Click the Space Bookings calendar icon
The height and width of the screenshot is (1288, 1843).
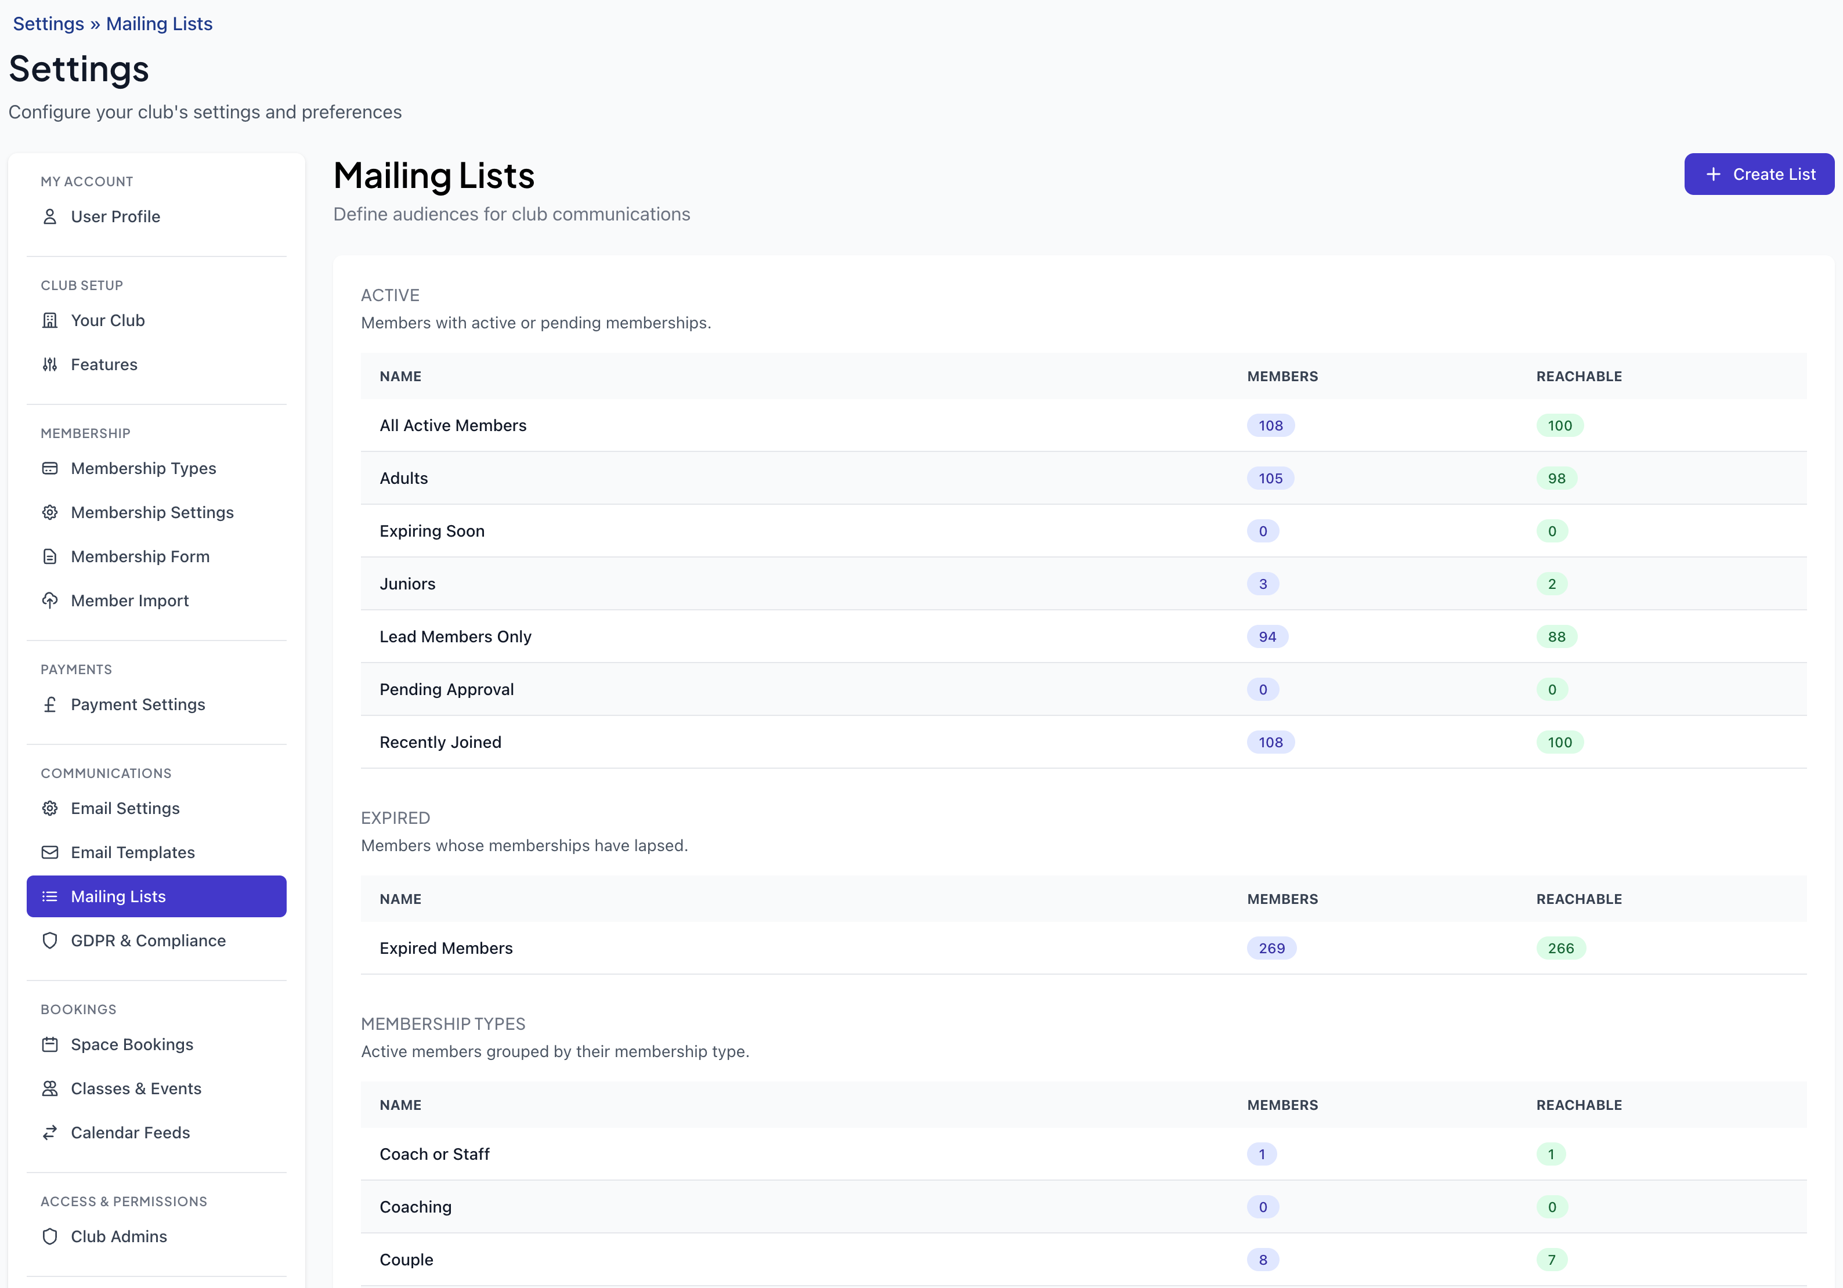coord(50,1044)
